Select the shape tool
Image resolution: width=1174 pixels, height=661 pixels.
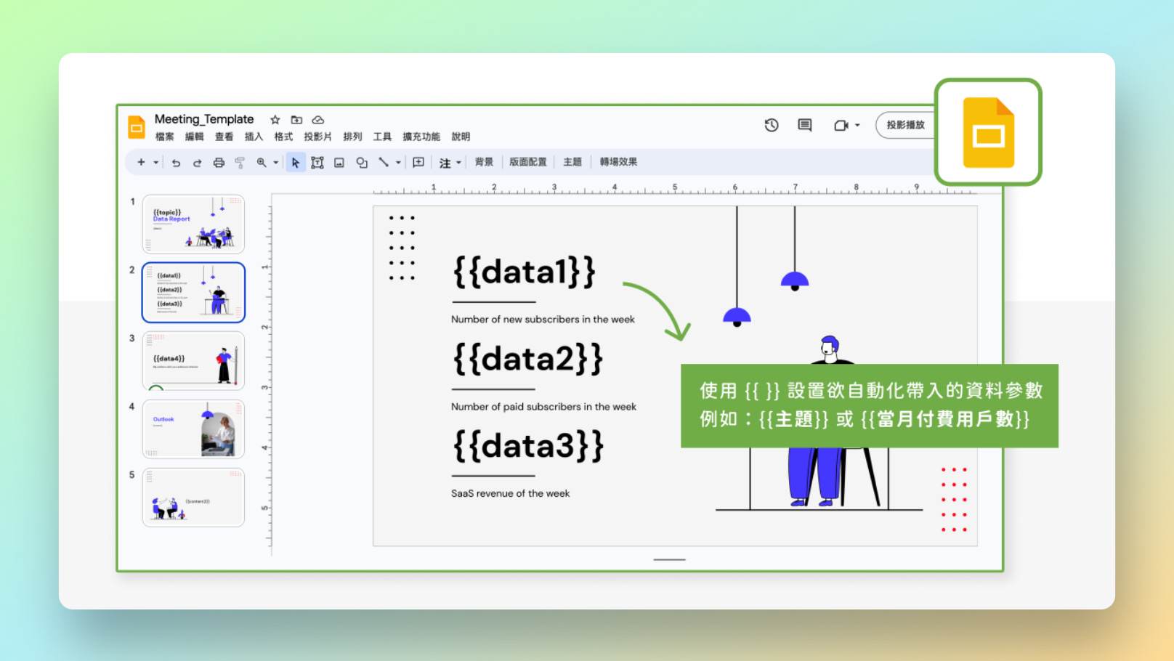tap(362, 163)
